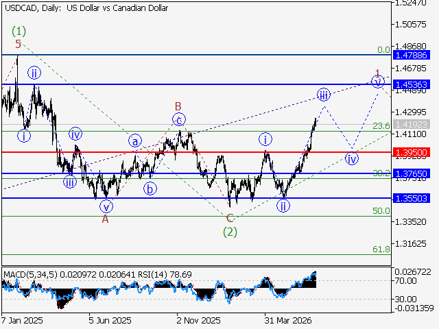Click the 1.41100 price axis value
The height and width of the screenshot is (329, 439).
(x=410, y=134)
